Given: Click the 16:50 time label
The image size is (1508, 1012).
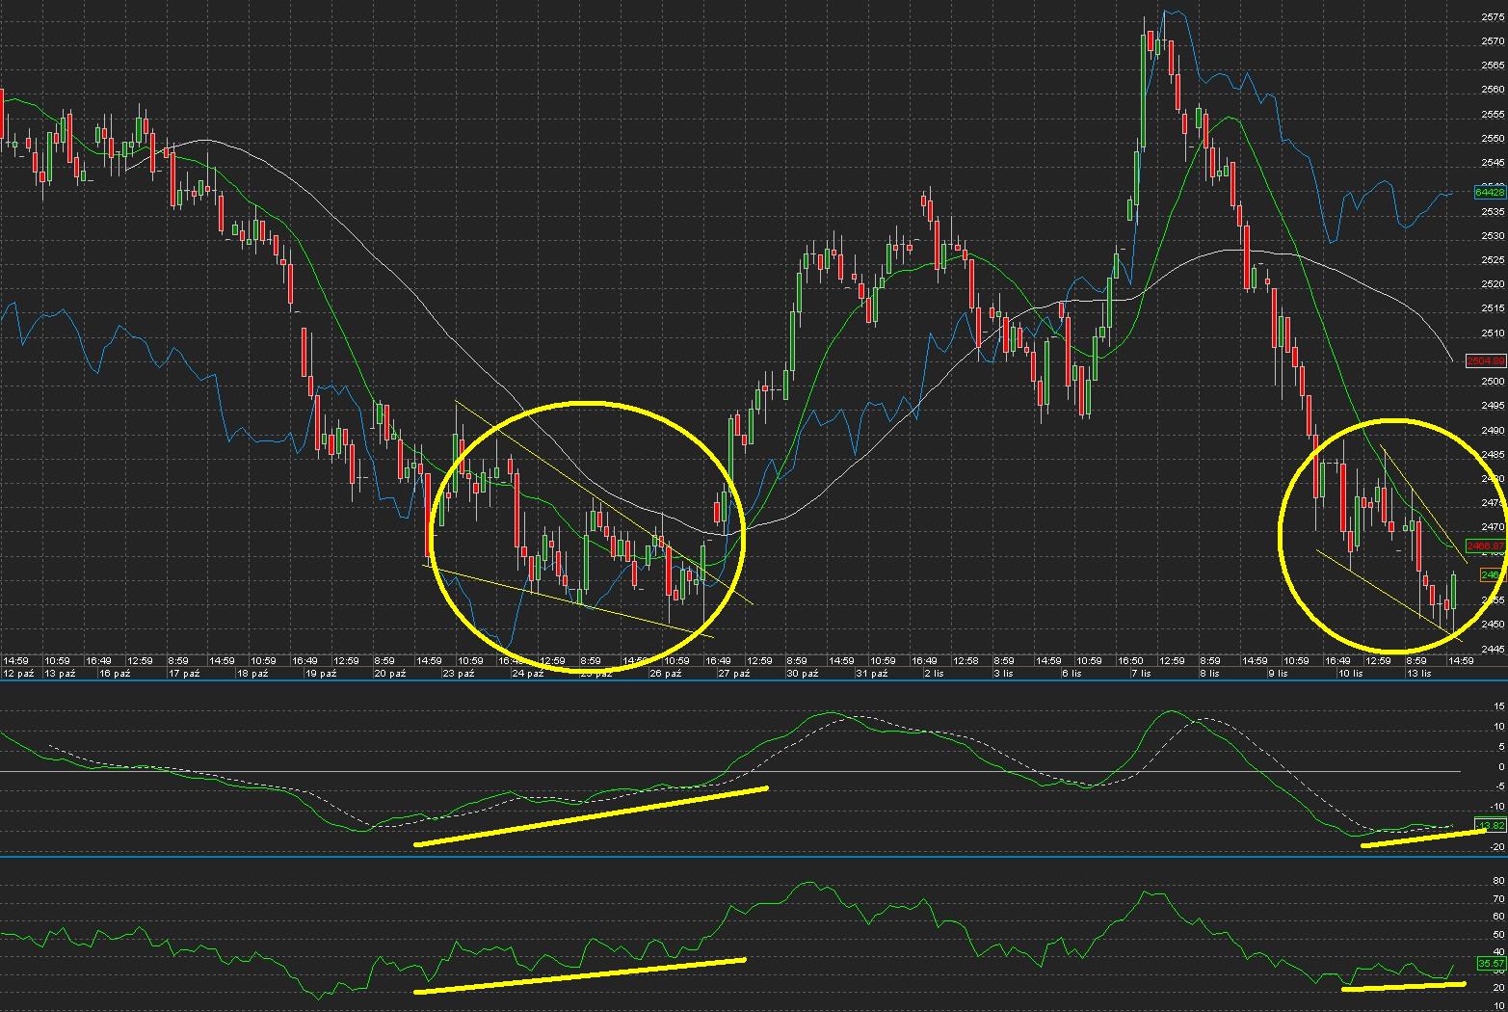Looking at the screenshot, I should tap(1130, 661).
